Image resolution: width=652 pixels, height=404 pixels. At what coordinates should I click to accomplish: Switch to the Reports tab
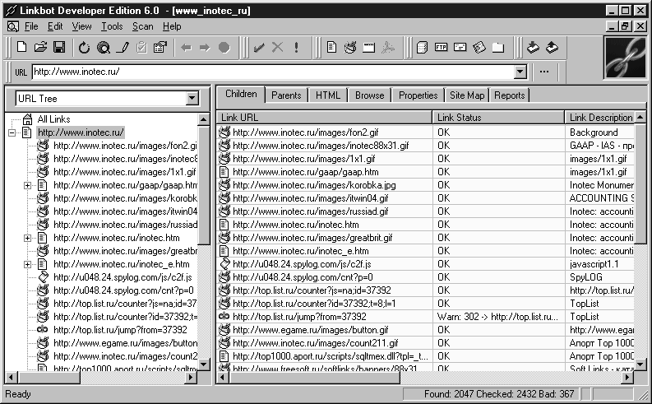click(x=510, y=95)
